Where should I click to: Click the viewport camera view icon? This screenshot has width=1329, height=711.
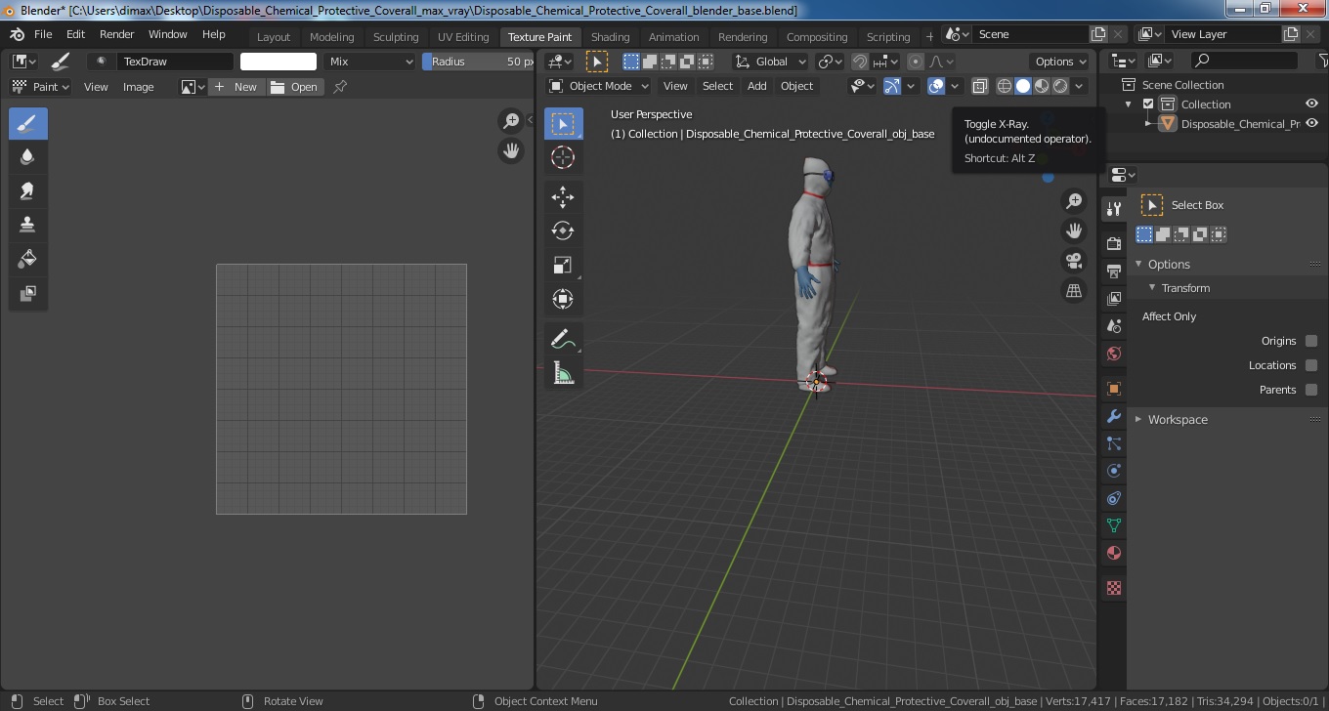[x=1074, y=261]
